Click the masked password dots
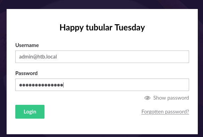This screenshot has width=203, height=137. pos(41,85)
